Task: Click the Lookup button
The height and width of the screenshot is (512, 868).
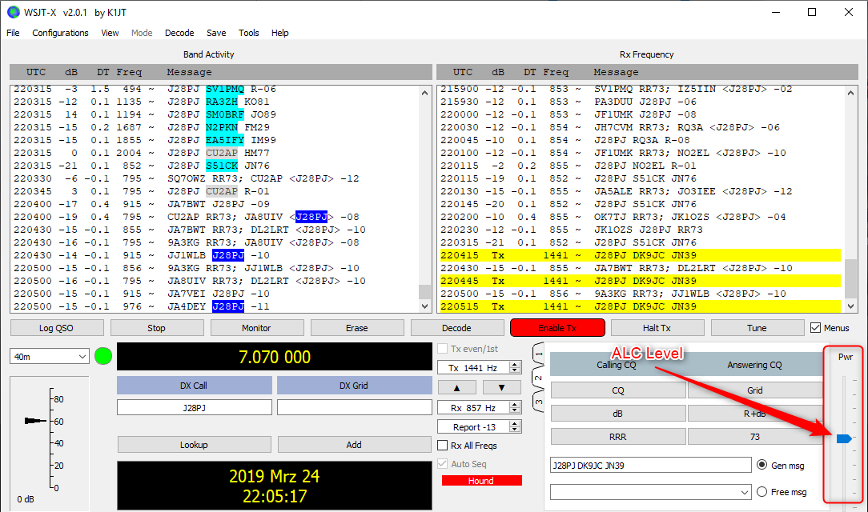Action: pyautogui.click(x=195, y=445)
